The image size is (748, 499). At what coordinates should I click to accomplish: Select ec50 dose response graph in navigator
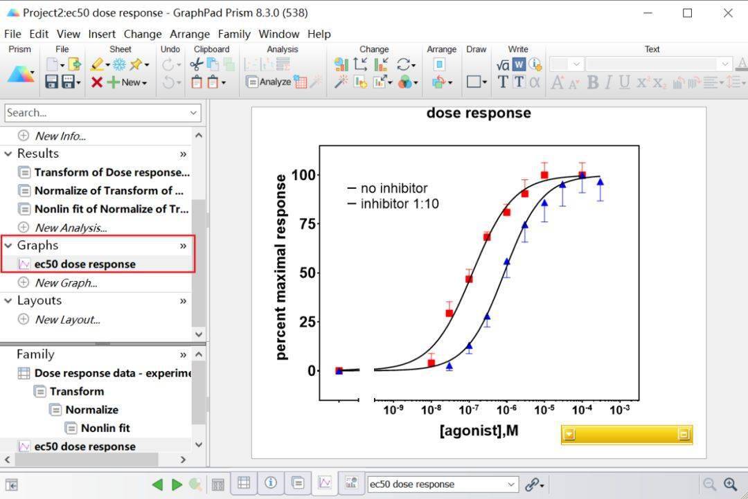click(x=84, y=264)
